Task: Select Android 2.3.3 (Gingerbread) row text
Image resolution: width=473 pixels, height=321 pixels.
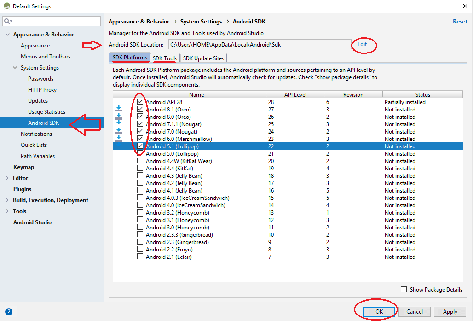Action: point(179,234)
